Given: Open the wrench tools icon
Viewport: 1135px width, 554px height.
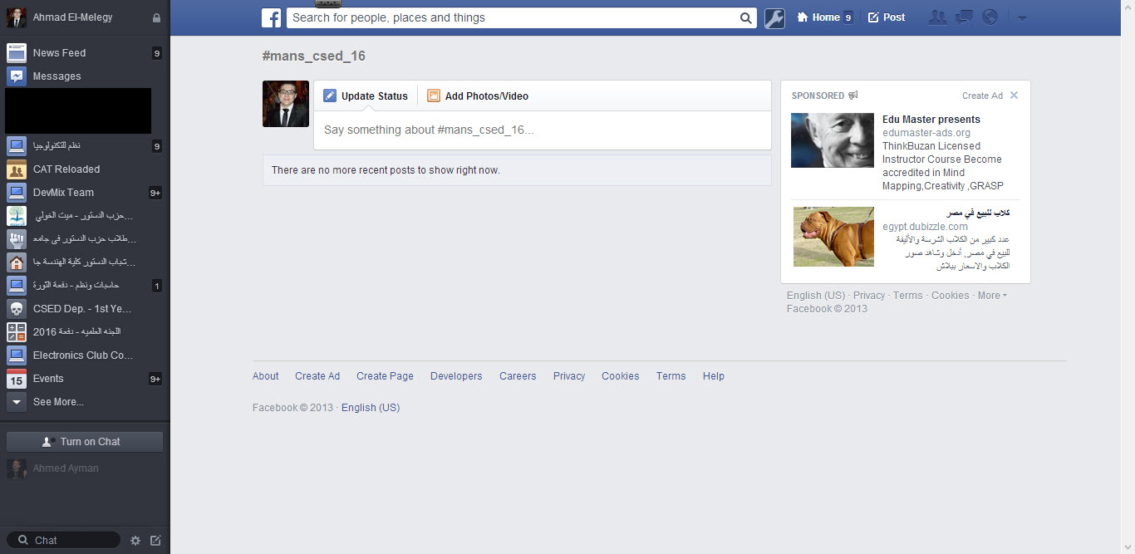Looking at the screenshot, I should coord(774,17).
